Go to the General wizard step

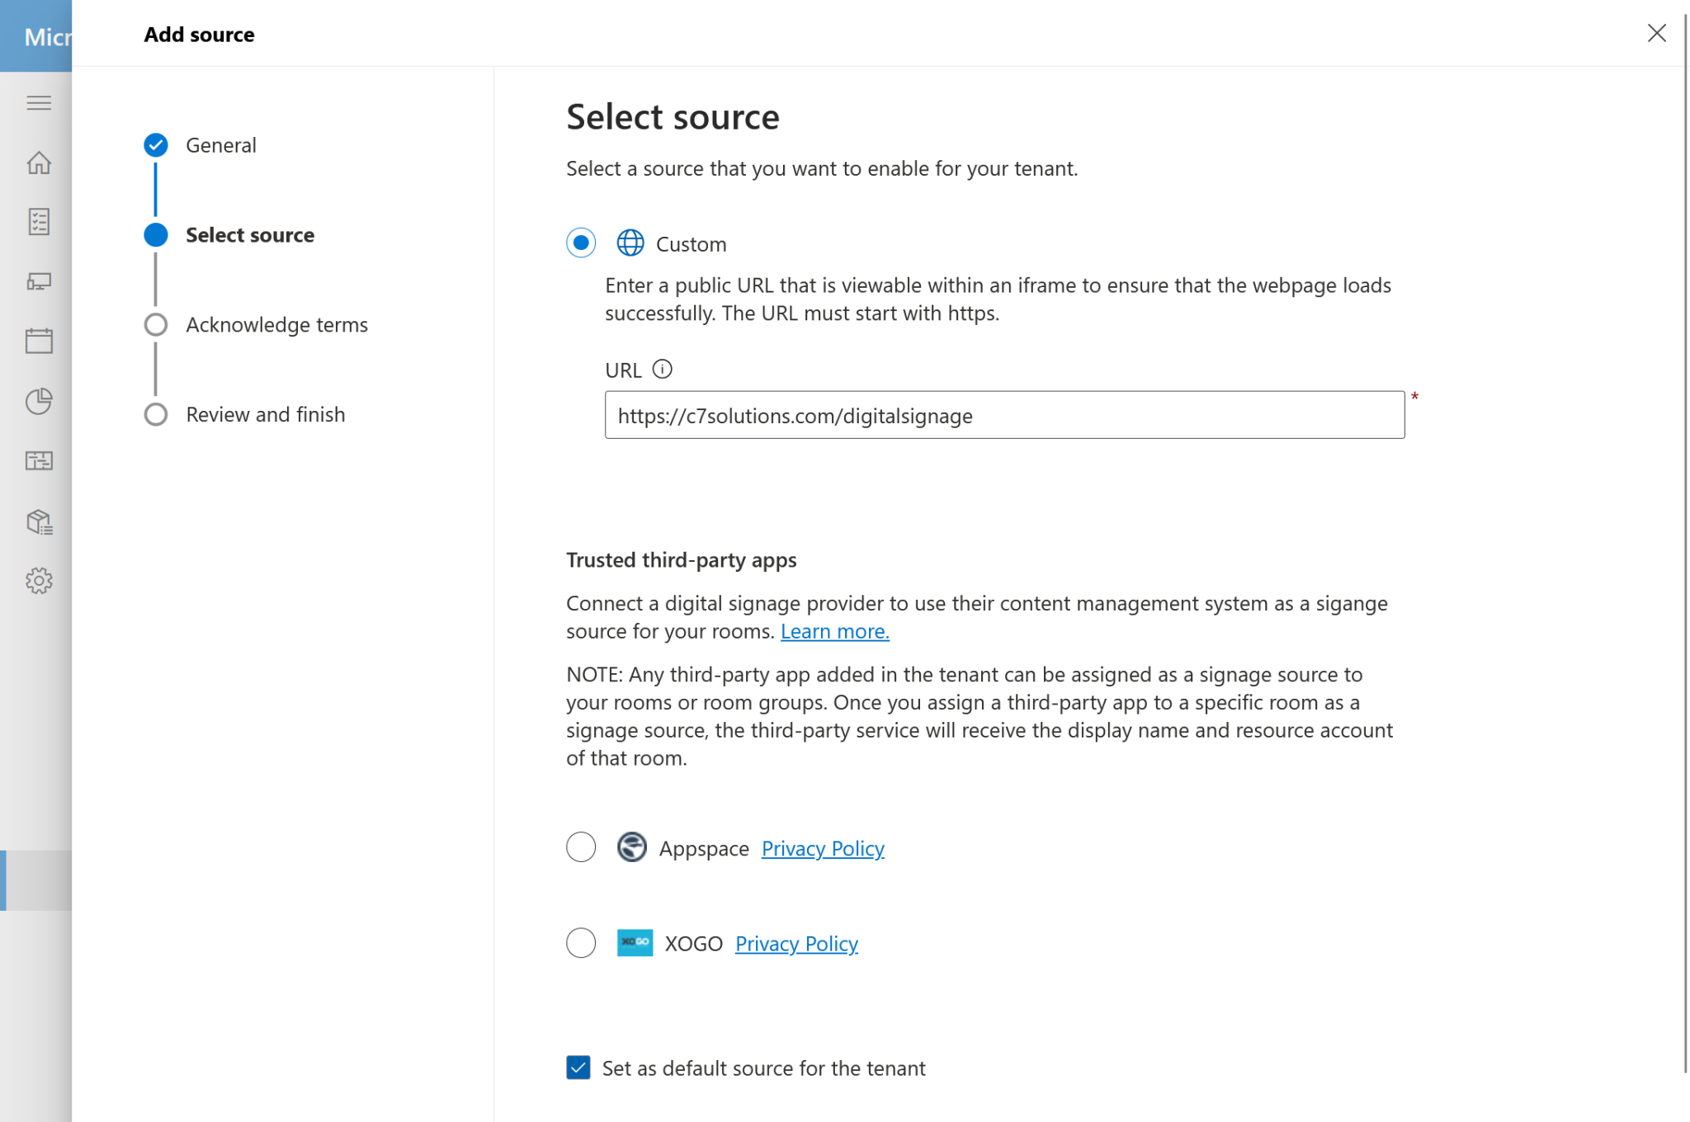click(x=220, y=145)
